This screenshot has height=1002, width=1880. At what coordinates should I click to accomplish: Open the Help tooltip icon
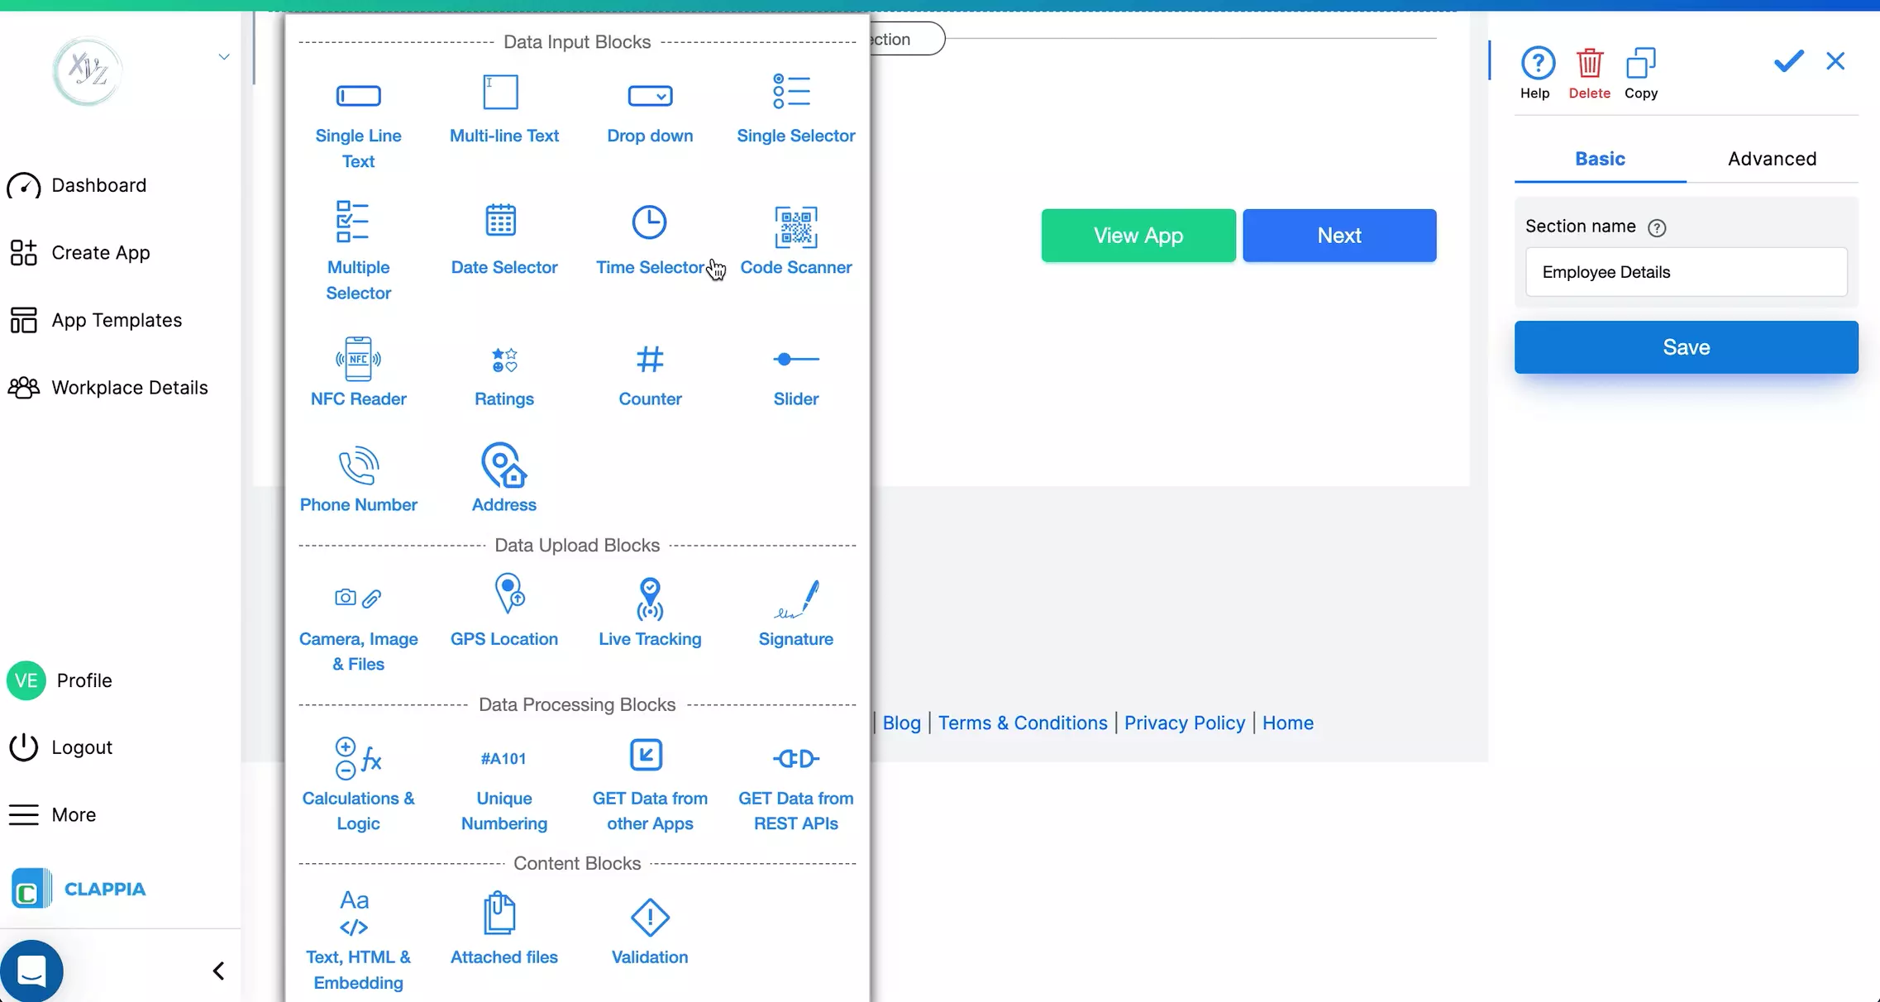(x=1535, y=62)
